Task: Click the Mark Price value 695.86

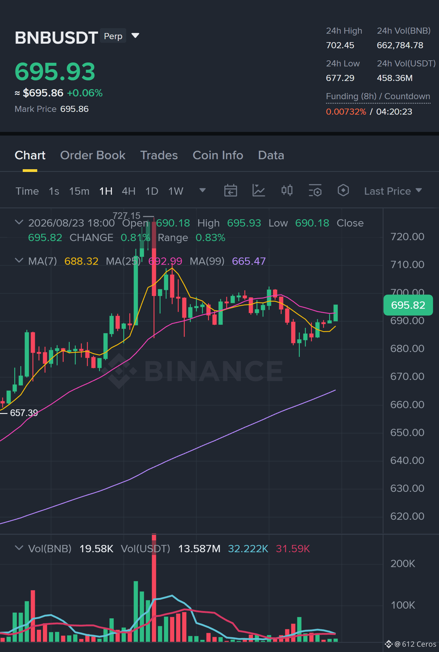Action: pyautogui.click(x=74, y=109)
